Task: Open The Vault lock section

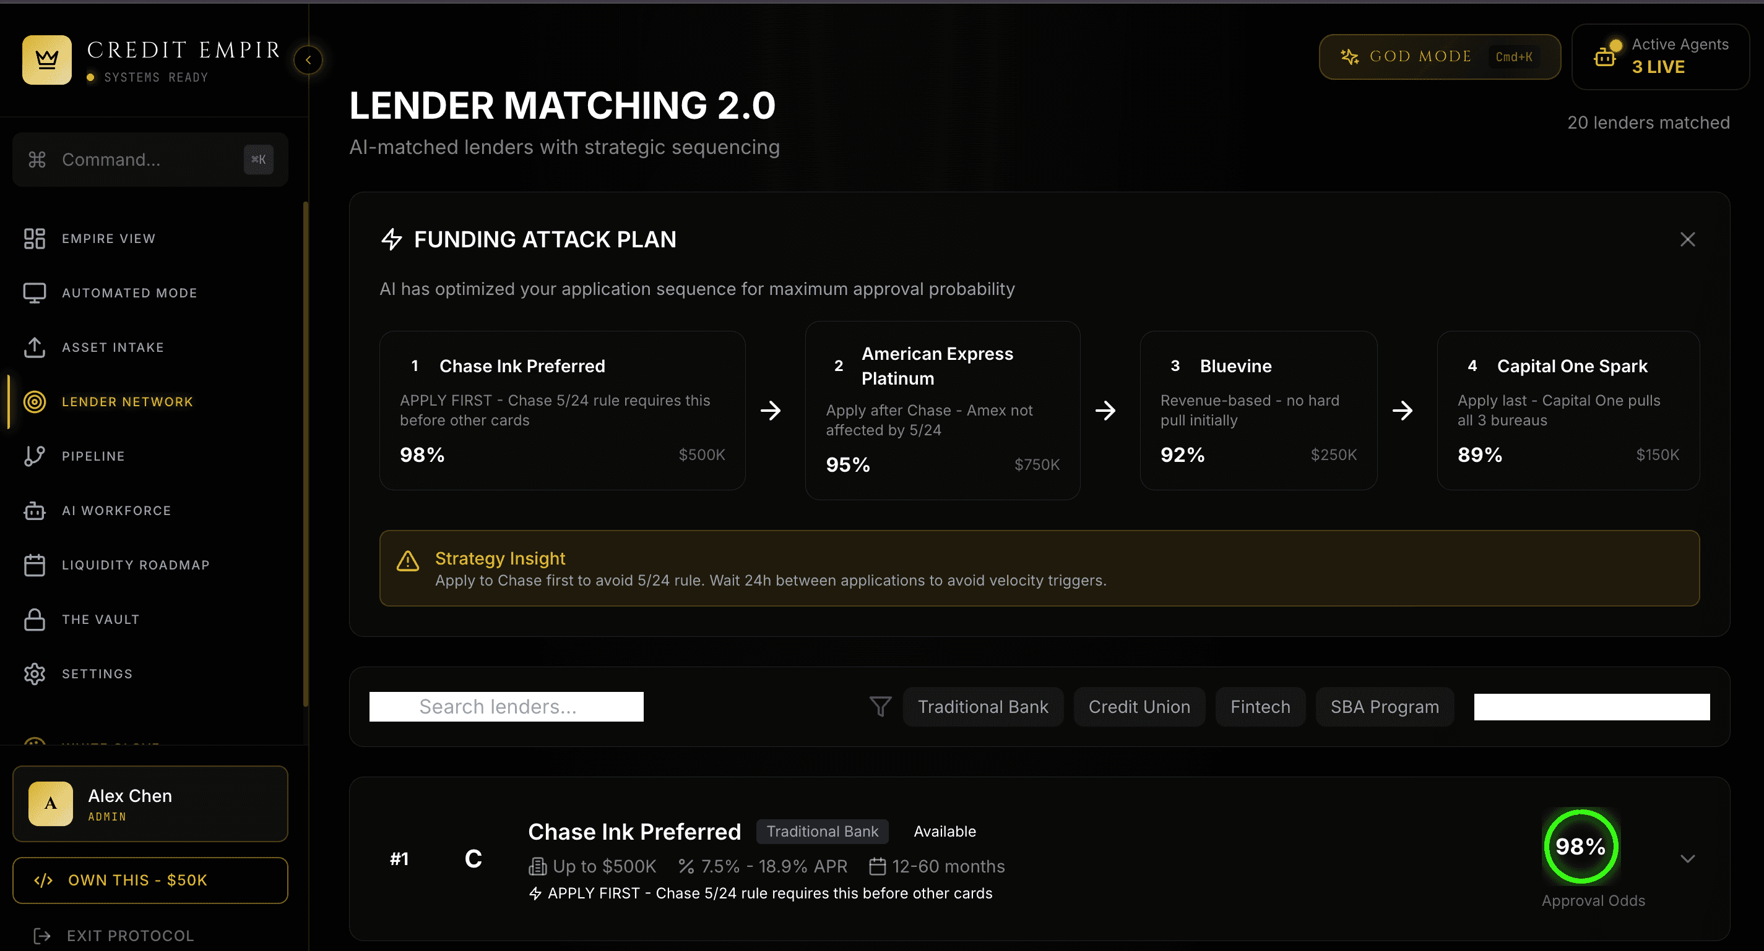Action: click(x=100, y=619)
